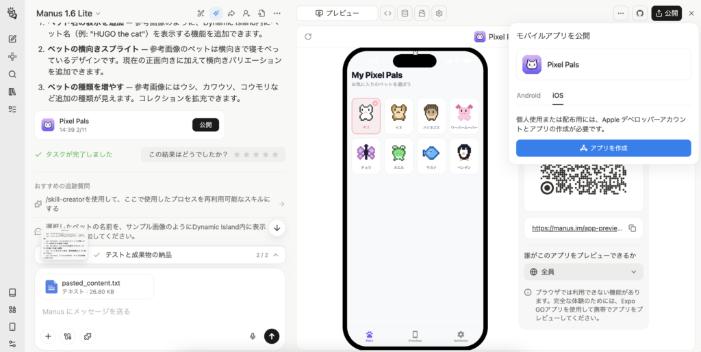Click the plus attach icon in composer
This screenshot has height=352, width=701.
tap(48, 336)
